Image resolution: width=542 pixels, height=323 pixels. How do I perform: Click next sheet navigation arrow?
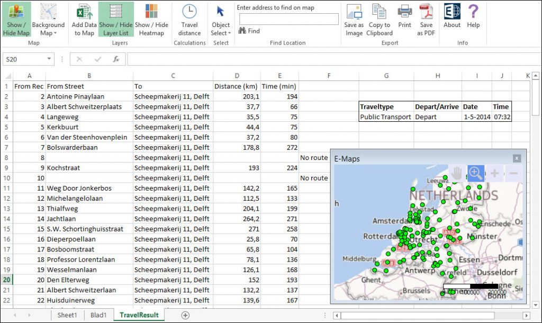pos(29,315)
